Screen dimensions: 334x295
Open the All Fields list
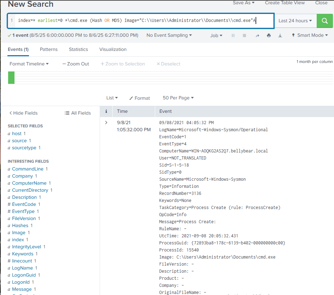78,113
